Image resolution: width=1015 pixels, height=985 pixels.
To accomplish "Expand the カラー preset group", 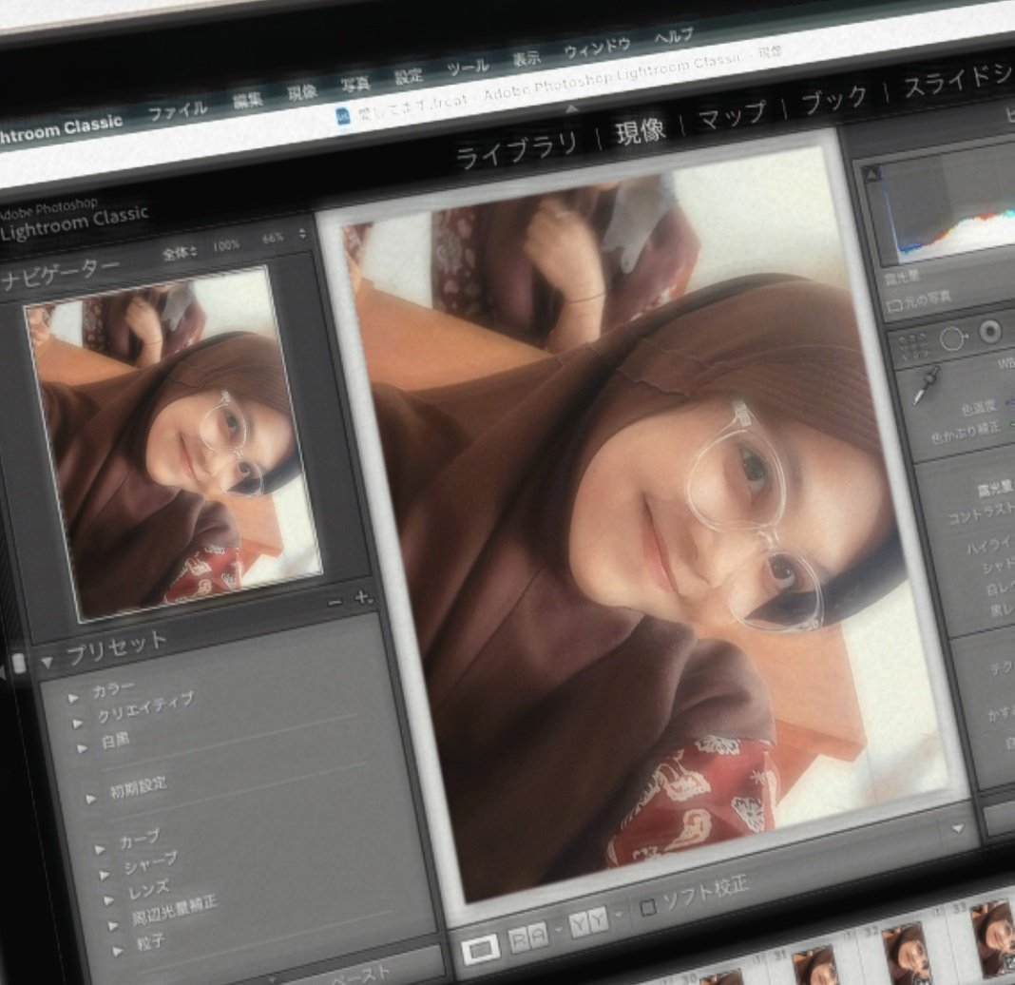I will pos(73,698).
